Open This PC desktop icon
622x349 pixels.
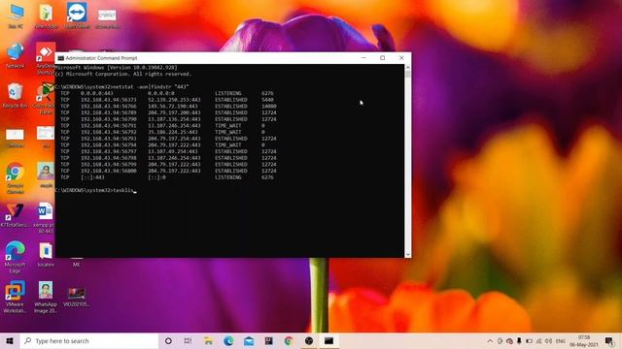[16, 16]
